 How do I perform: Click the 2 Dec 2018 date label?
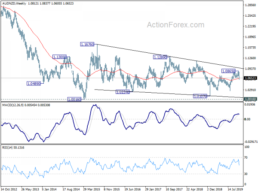pyautogui.click(x=215, y=189)
